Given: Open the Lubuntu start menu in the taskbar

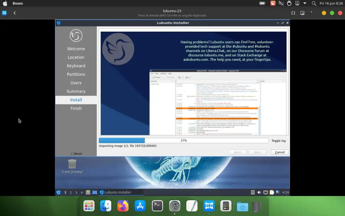Looking at the screenshot, I should pos(58,193).
